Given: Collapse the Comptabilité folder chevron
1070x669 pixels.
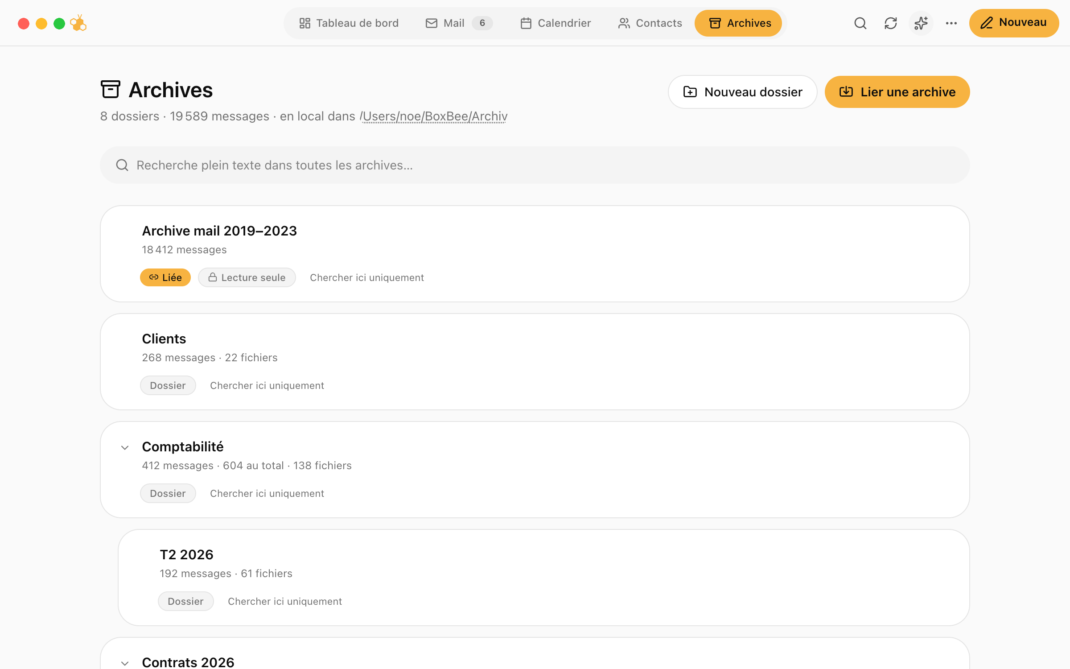Looking at the screenshot, I should pos(125,447).
